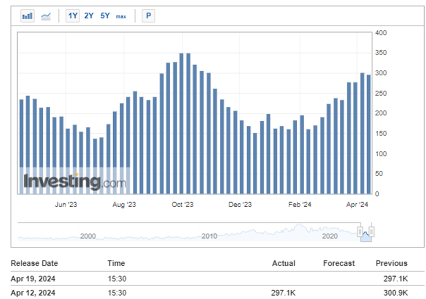Click the Feb '24 axis label
This screenshot has height=299, width=426.
point(300,205)
